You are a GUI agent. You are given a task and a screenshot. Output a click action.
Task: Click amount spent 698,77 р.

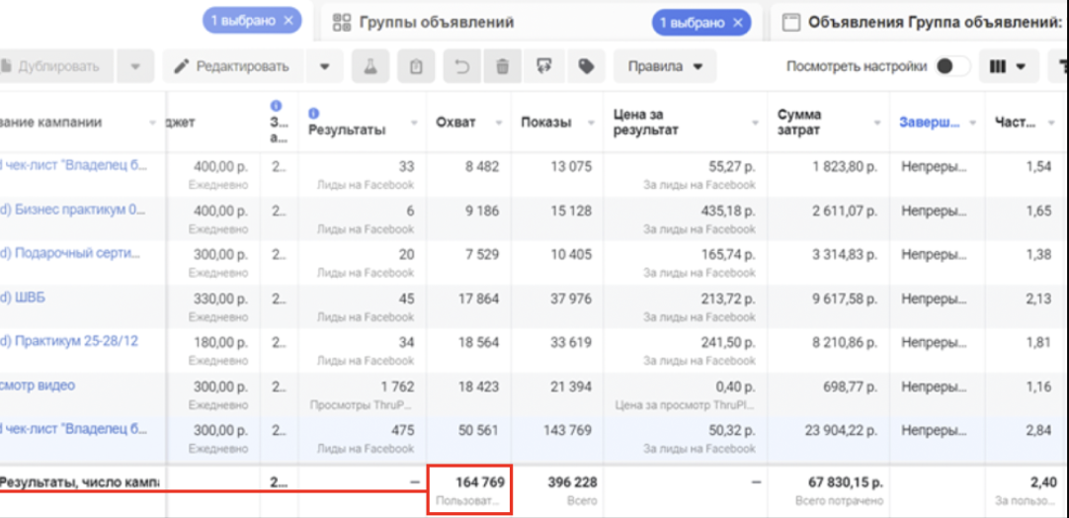point(848,387)
